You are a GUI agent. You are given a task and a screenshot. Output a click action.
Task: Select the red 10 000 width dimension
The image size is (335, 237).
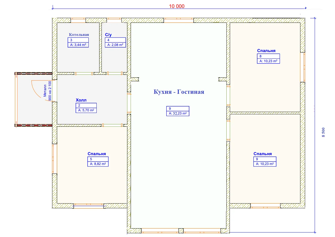(x=177, y=6)
